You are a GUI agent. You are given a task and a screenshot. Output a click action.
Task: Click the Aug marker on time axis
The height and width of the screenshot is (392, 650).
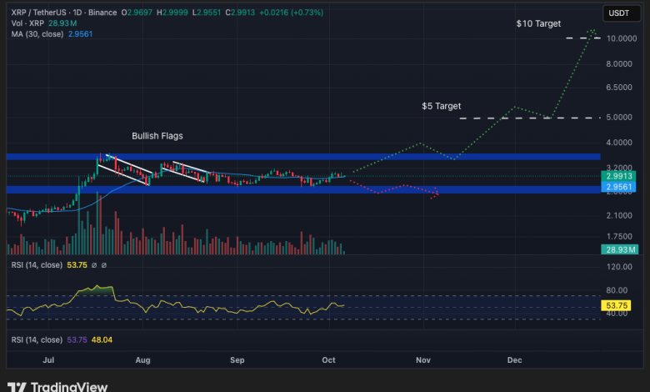[x=142, y=360]
